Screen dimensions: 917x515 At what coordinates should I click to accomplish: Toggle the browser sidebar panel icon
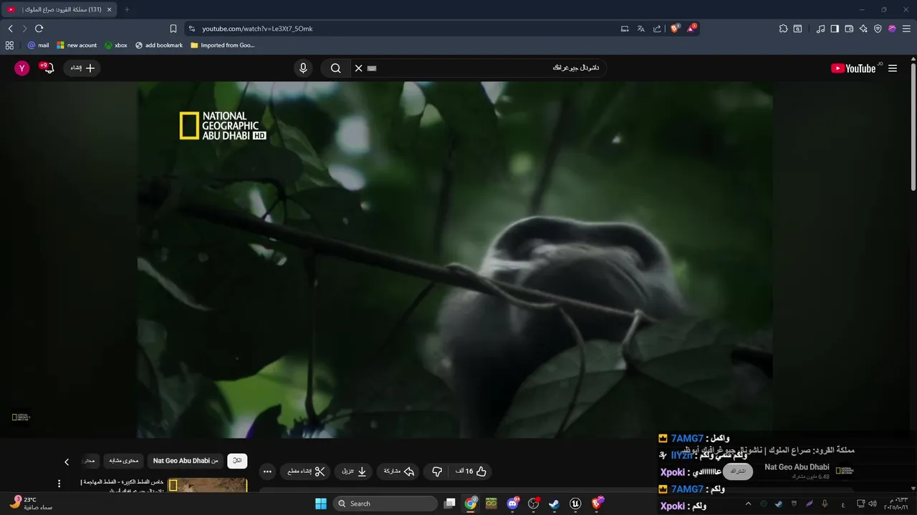pyautogui.click(x=835, y=29)
